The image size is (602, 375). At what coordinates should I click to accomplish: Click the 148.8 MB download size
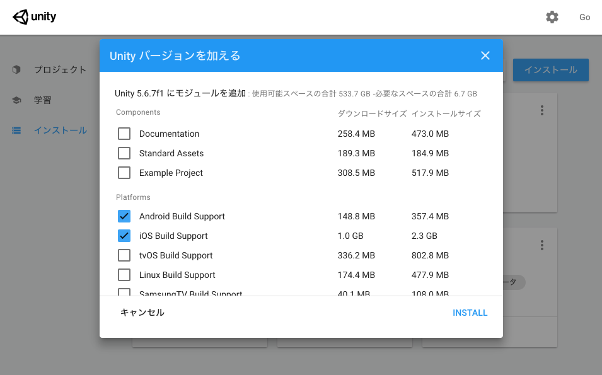click(356, 216)
